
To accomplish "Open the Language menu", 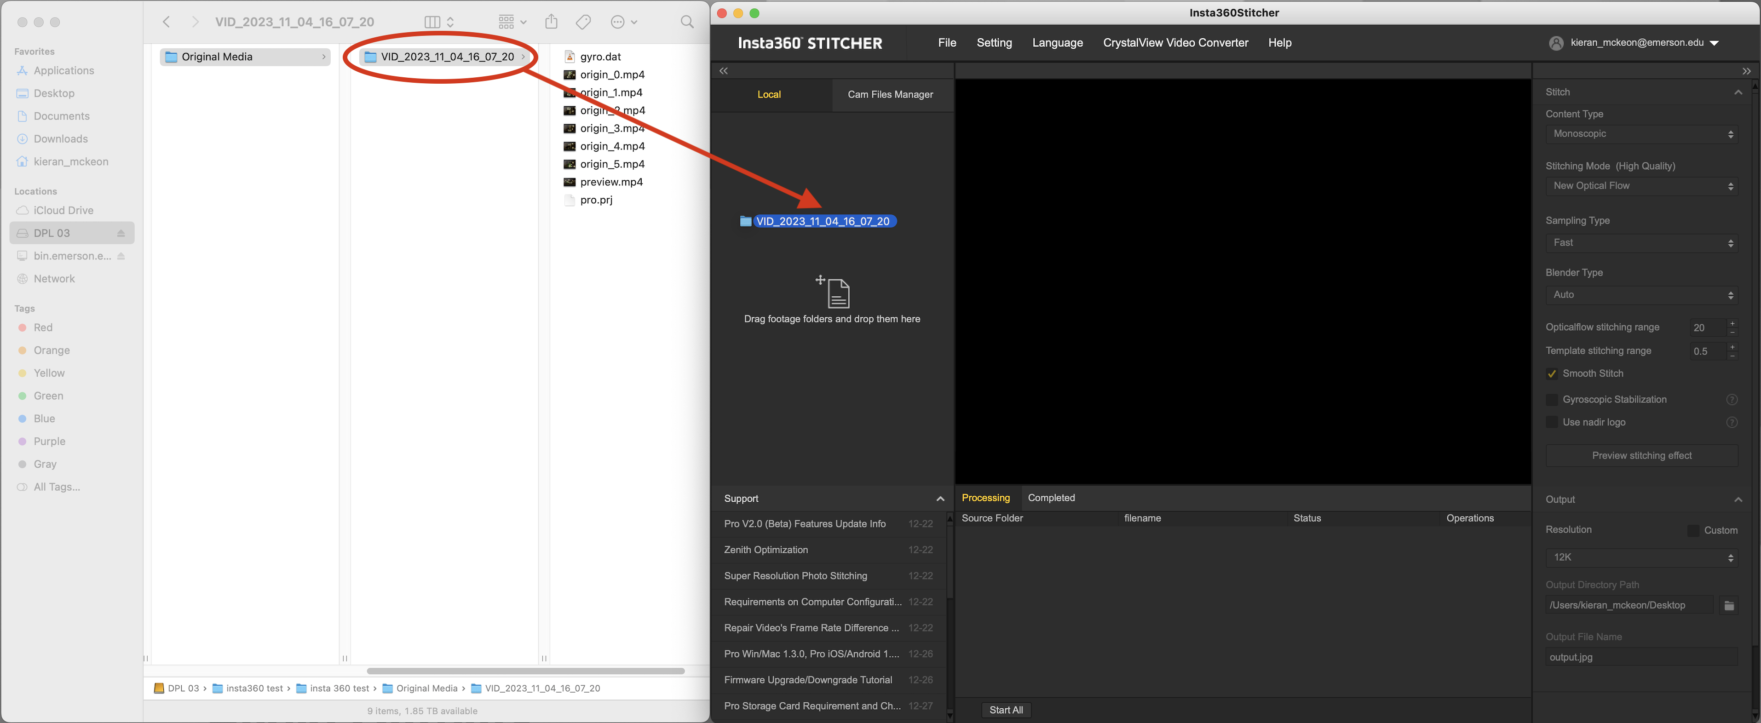I will pos(1057,43).
